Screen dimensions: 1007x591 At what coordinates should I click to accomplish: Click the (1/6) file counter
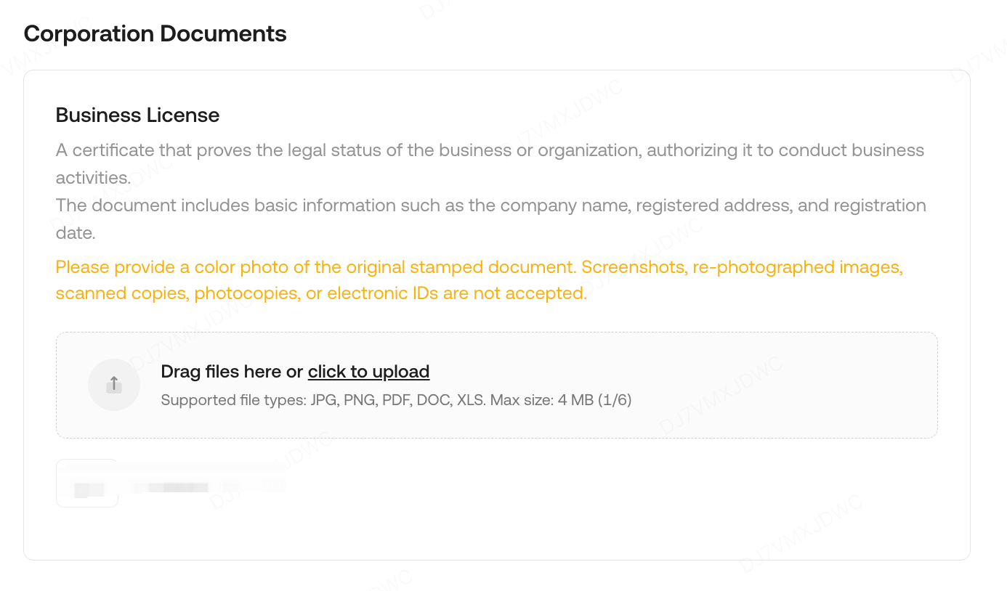[x=615, y=400]
